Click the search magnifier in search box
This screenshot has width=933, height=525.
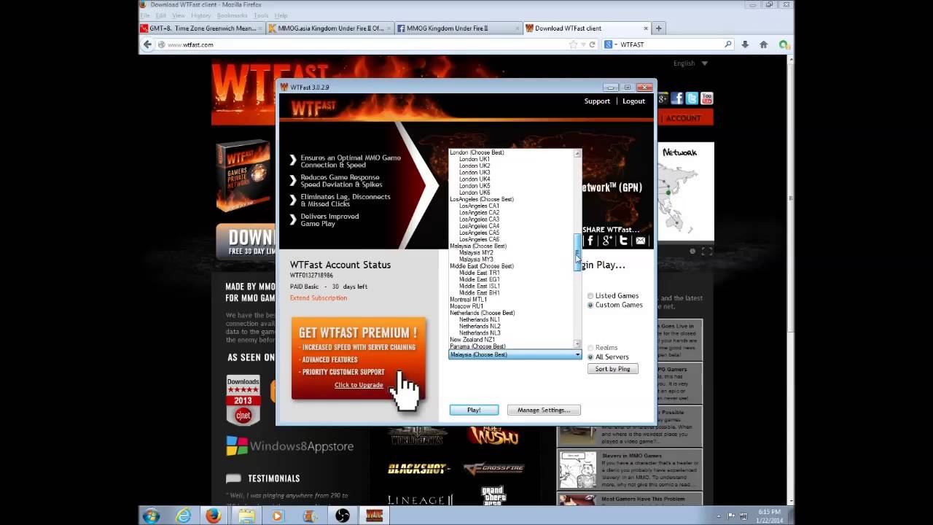[727, 44]
